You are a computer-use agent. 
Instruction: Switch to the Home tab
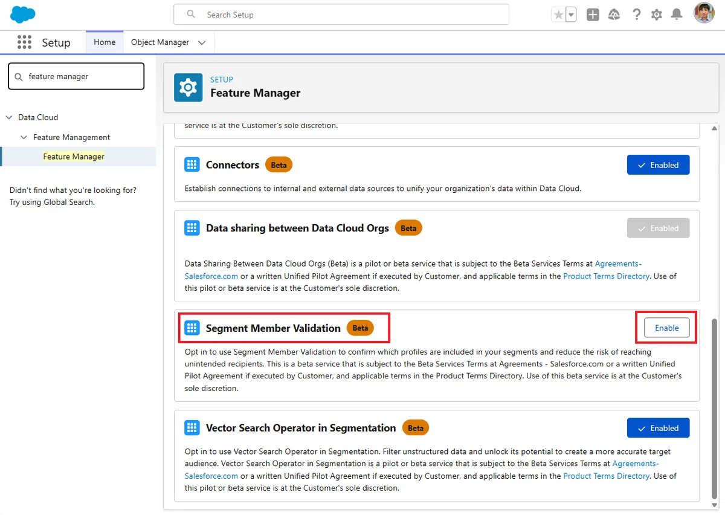[x=105, y=42]
